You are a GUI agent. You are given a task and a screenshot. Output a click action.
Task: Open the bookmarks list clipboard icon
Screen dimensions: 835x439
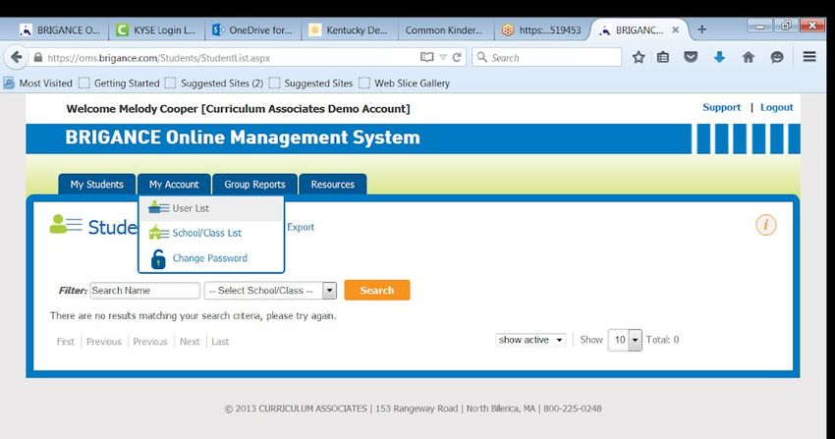(662, 57)
